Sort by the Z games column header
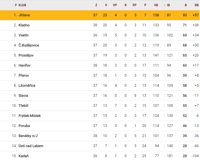The height and width of the screenshot is (161, 200). coord(96,5)
